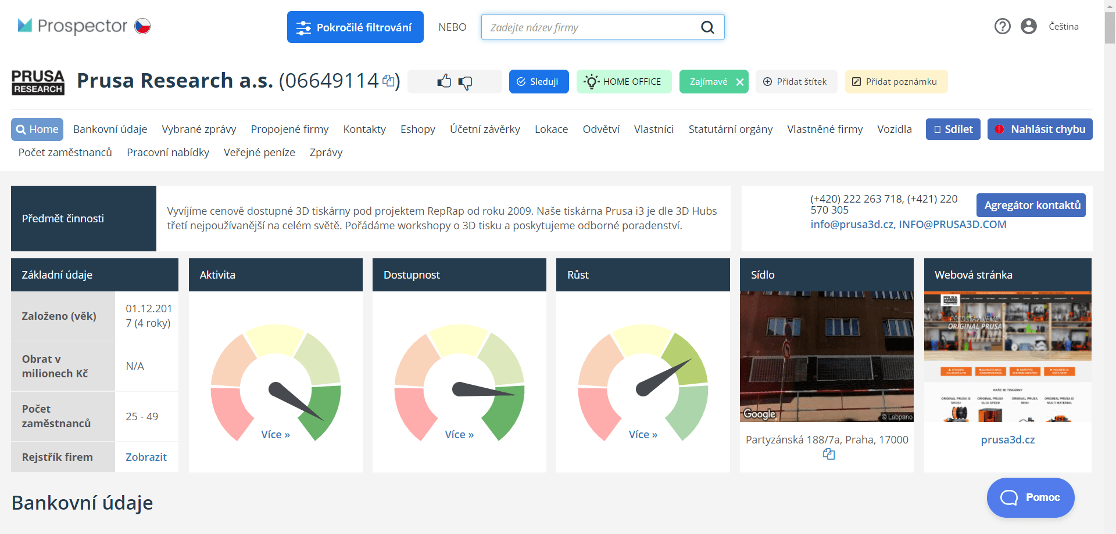Open Vlastněné firmy tab
The image size is (1116, 534).
[x=825, y=129]
